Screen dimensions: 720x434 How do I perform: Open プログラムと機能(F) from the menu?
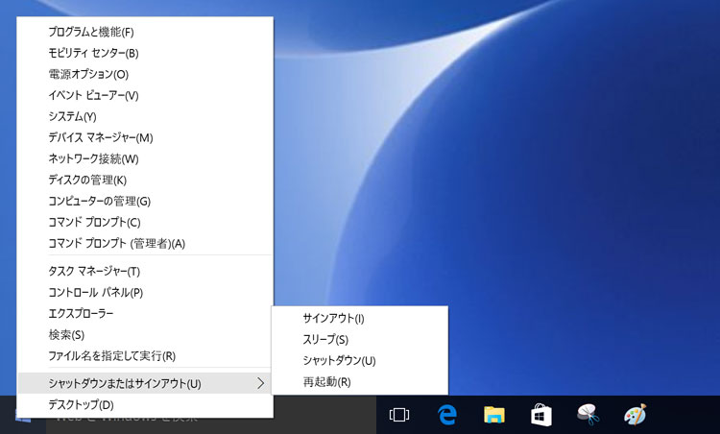pyautogui.click(x=145, y=32)
